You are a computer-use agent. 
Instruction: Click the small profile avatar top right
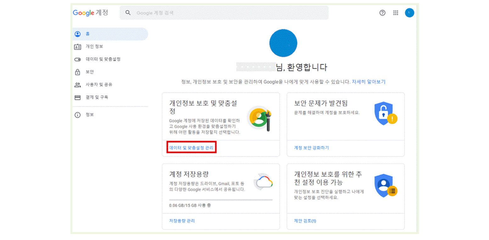[409, 13]
